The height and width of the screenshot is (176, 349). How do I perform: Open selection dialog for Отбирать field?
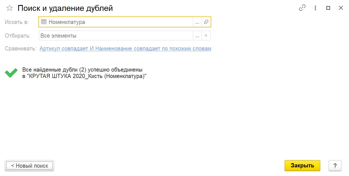click(x=197, y=36)
